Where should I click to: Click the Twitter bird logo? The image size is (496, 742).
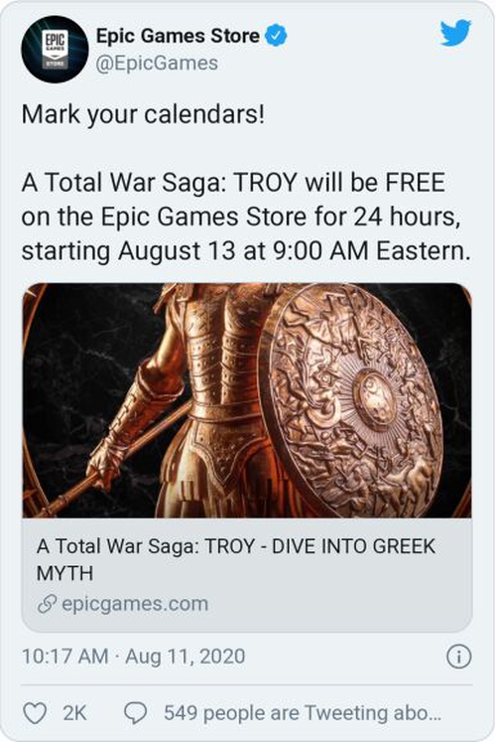click(455, 33)
